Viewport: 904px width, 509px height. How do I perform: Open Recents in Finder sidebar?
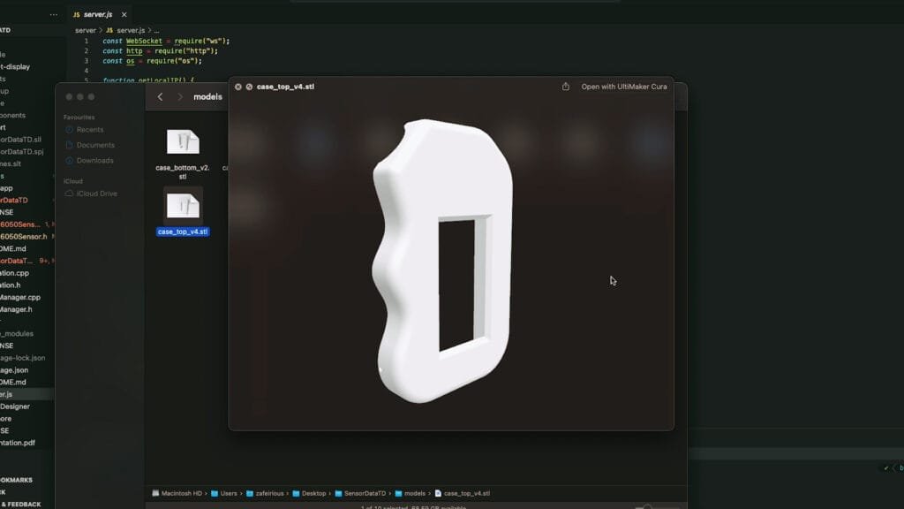[89, 130]
